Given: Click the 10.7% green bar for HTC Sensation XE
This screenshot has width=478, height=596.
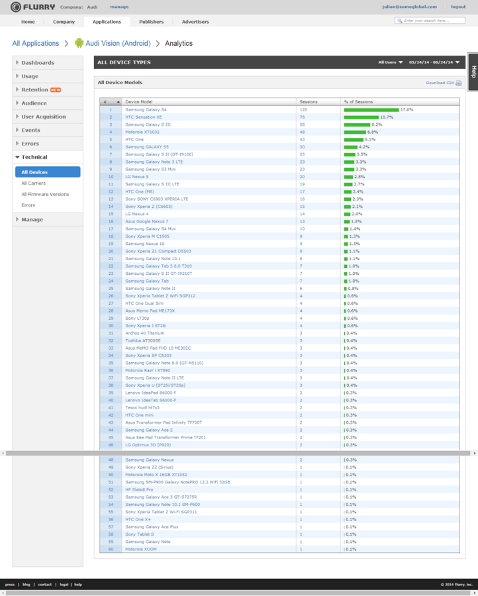Looking at the screenshot, I should click(361, 117).
